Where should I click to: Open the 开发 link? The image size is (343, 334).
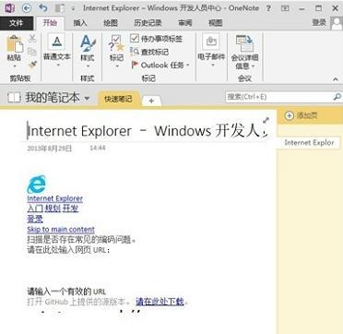tap(70, 209)
